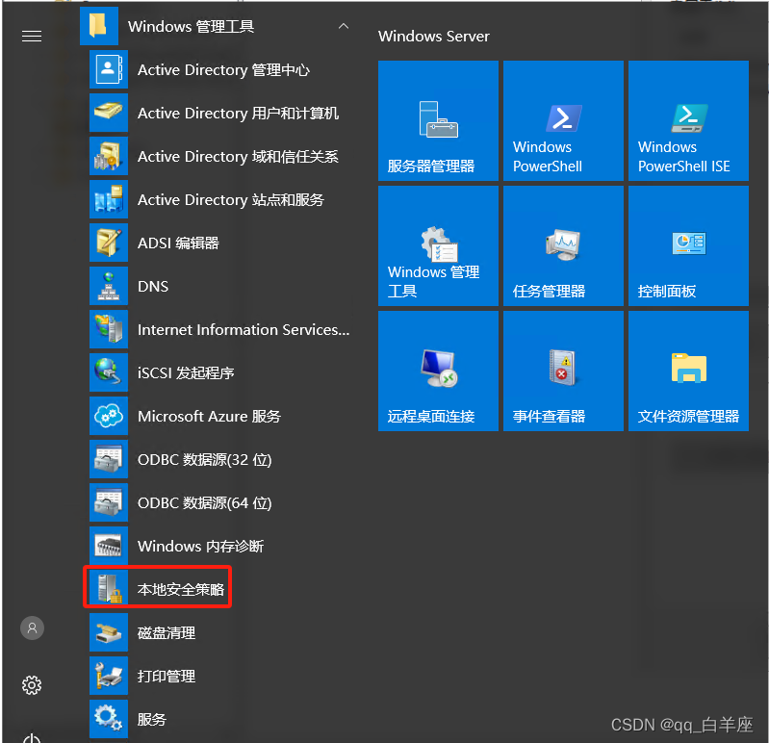This screenshot has width=769, height=743.
Task: Select "Internet Information Services..." text
Action: click(244, 329)
